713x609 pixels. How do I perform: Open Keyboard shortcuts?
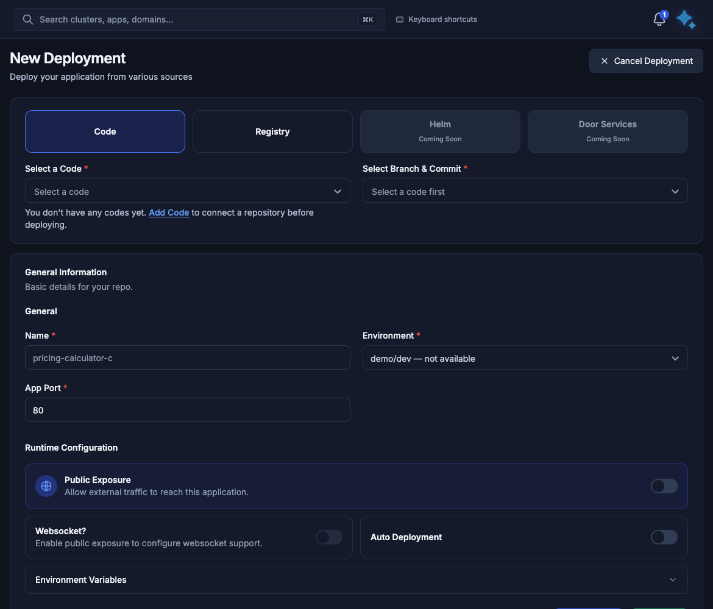click(436, 19)
